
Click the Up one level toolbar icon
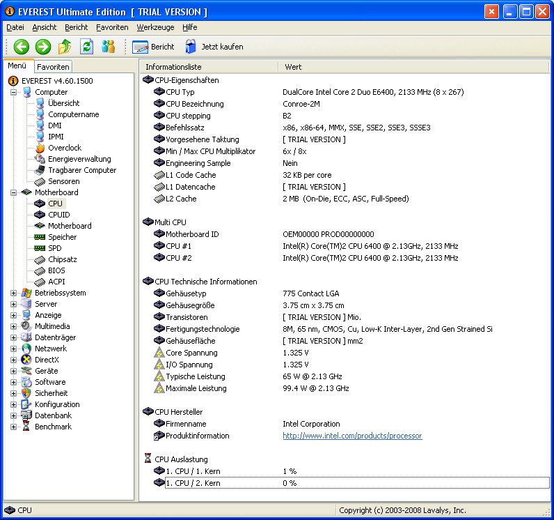pos(65,47)
